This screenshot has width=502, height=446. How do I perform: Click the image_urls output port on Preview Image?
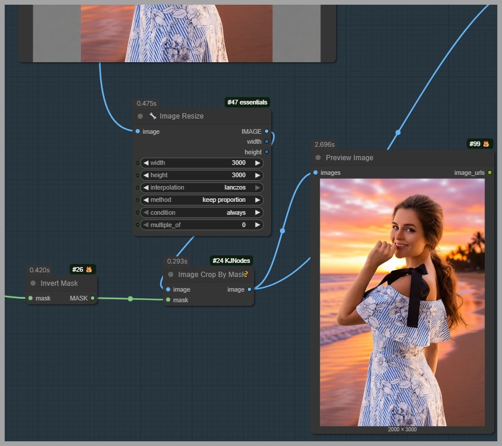click(x=490, y=173)
